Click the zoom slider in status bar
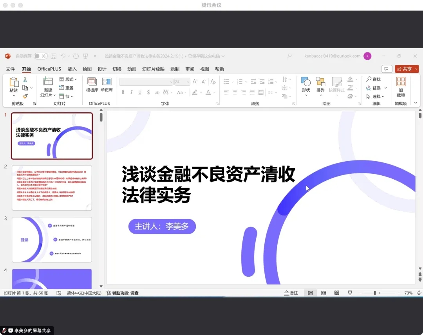 (x=375, y=293)
